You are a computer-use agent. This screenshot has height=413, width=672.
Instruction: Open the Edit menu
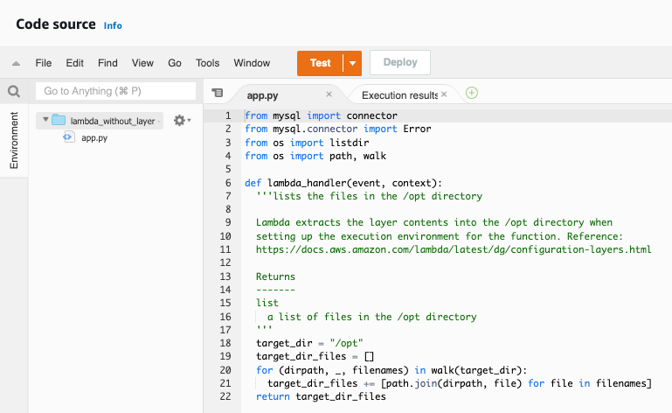coord(74,63)
